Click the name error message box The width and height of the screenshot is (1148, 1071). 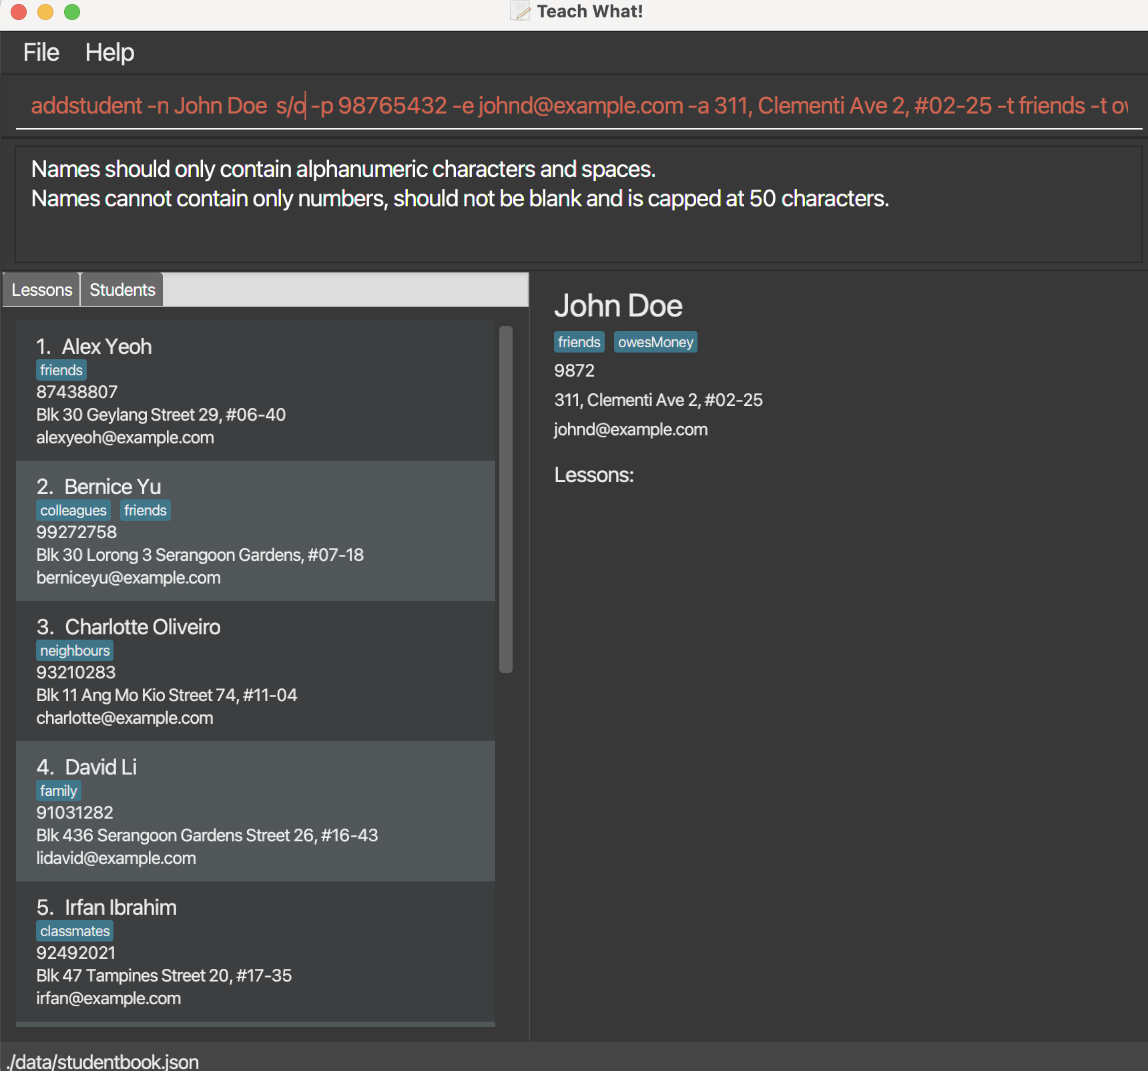(x=579, y=204)
